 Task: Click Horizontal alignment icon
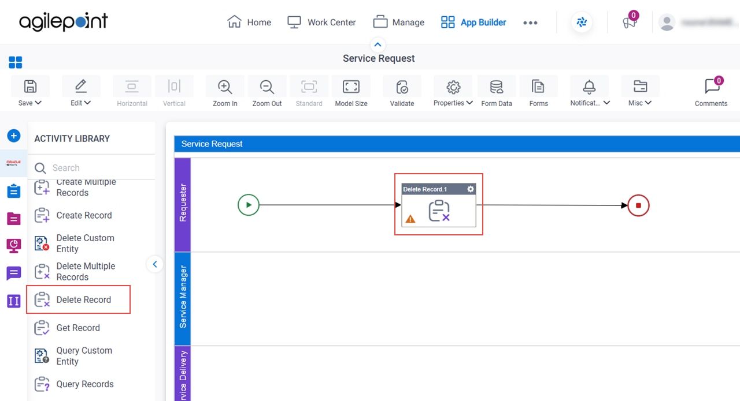[132, 87]
